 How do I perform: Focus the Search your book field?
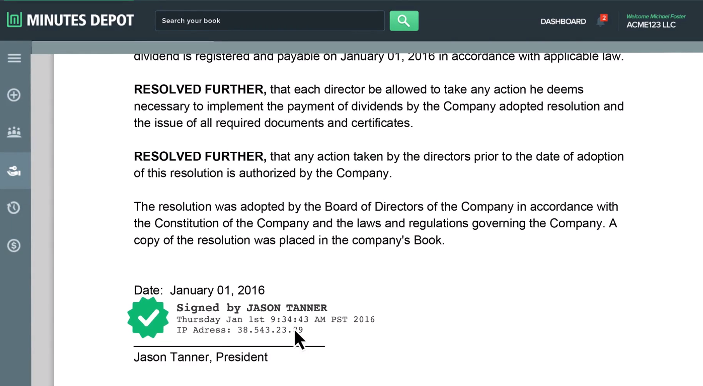(269, 21)
